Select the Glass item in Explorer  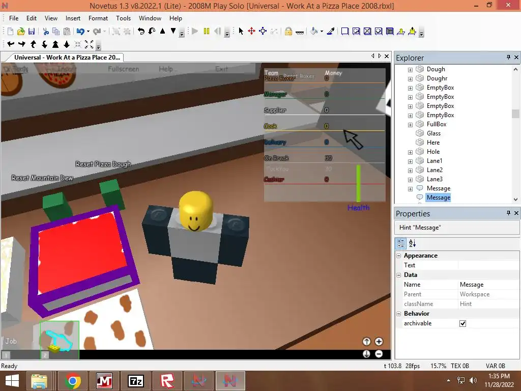433,133
